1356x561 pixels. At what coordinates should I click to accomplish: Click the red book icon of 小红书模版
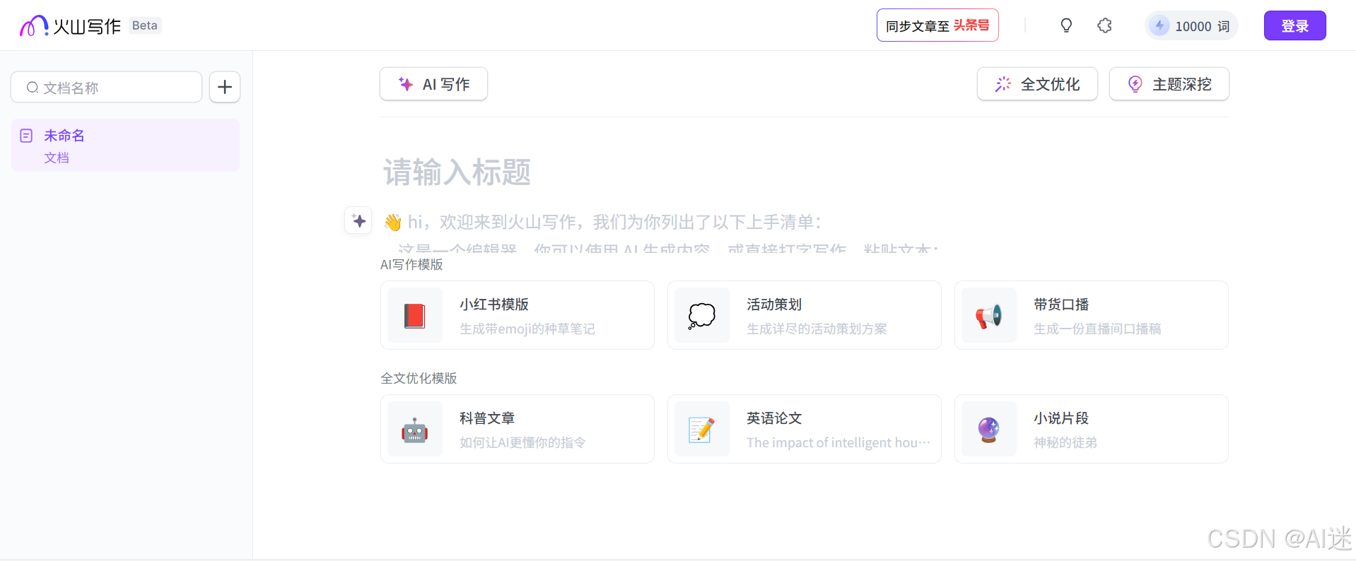pos(415,315)
